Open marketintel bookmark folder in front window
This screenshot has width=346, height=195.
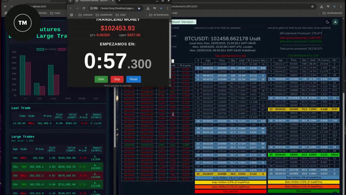coord(104,15)
